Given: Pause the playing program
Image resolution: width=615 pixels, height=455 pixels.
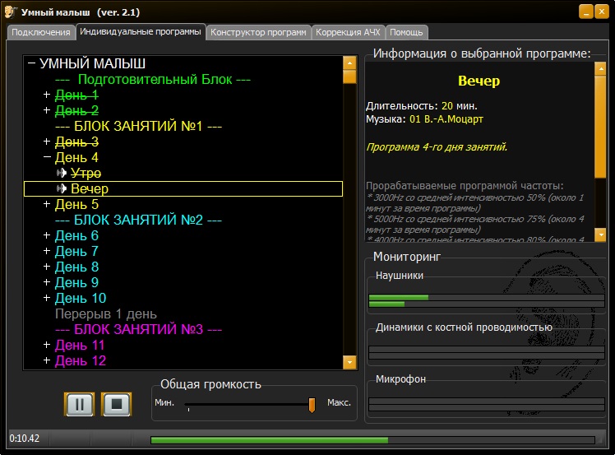Looking at the screenshot, I should 79,404.
